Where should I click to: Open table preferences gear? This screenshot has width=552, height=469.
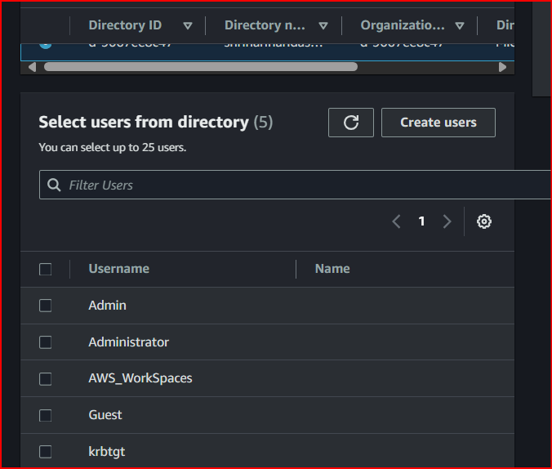(x=483, y=221)
